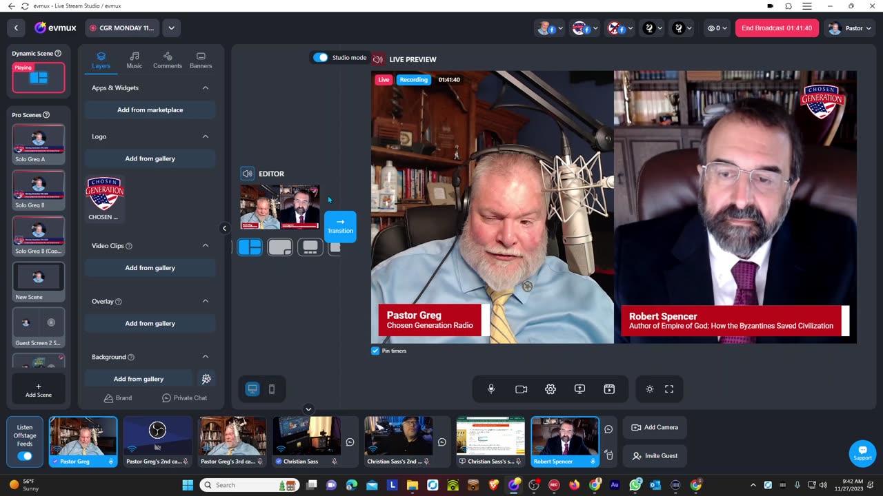Select Christian Sass camera feed

pos(306,442)
